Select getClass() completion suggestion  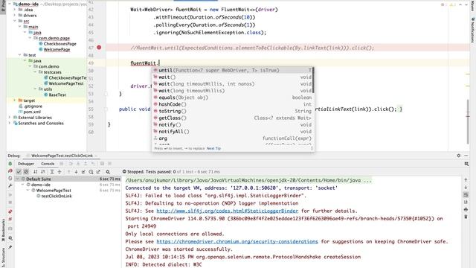click(x=233, y=118)
